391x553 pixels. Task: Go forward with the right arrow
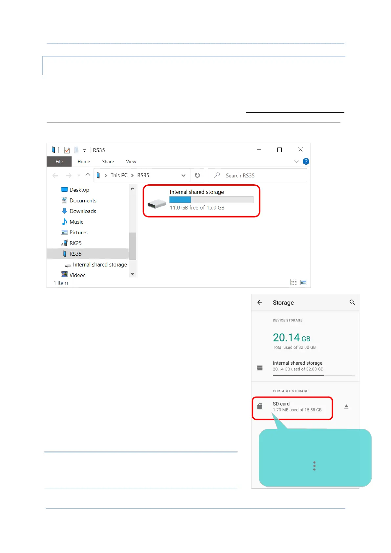69,175
